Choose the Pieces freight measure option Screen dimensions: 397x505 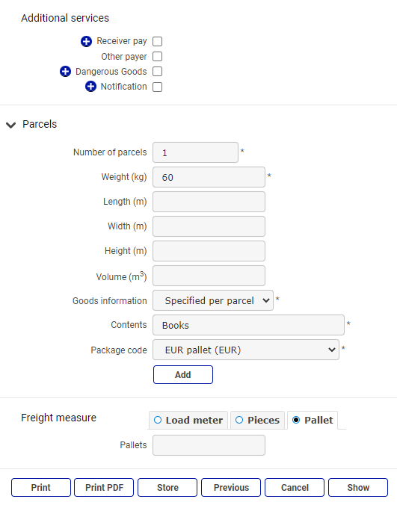[257, 421]
